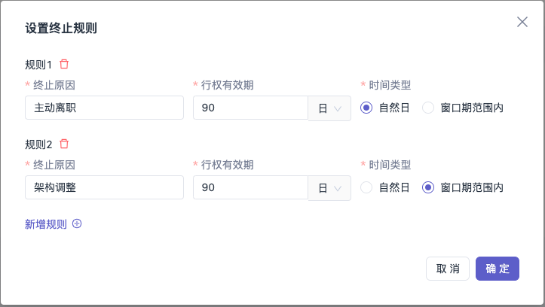Click the 设置终止规则 dialog title

click(61, 28)
